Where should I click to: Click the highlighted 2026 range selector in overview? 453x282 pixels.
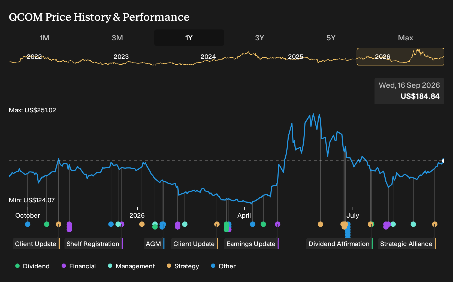[x=400, y=57]
